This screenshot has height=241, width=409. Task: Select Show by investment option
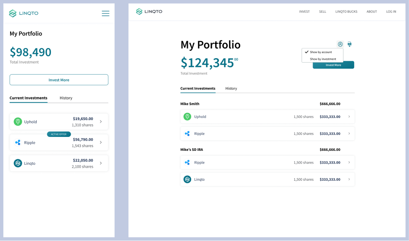click(x=323, y=59)
